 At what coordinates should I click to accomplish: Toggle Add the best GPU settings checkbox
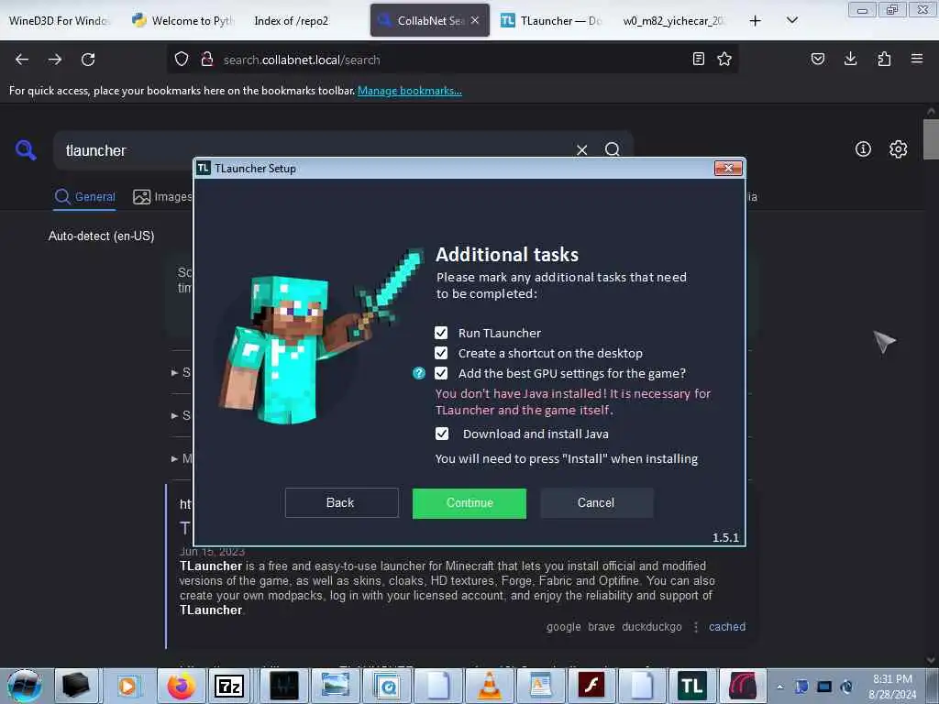pos(441,374)
